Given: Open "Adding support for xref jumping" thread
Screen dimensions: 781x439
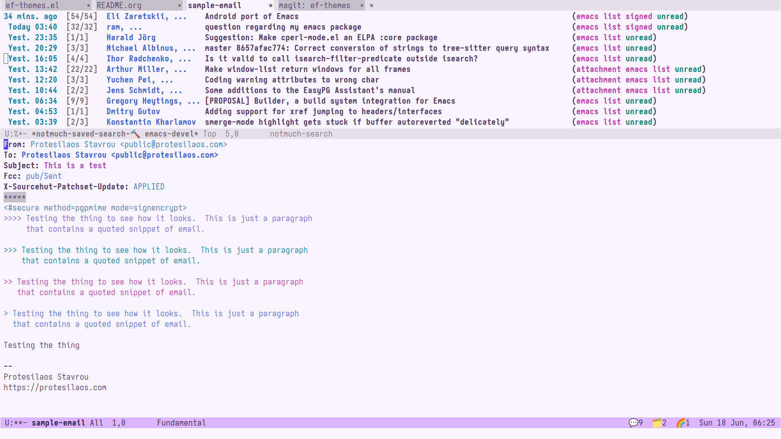Looking at the screenshot, I should pos(323,111).
